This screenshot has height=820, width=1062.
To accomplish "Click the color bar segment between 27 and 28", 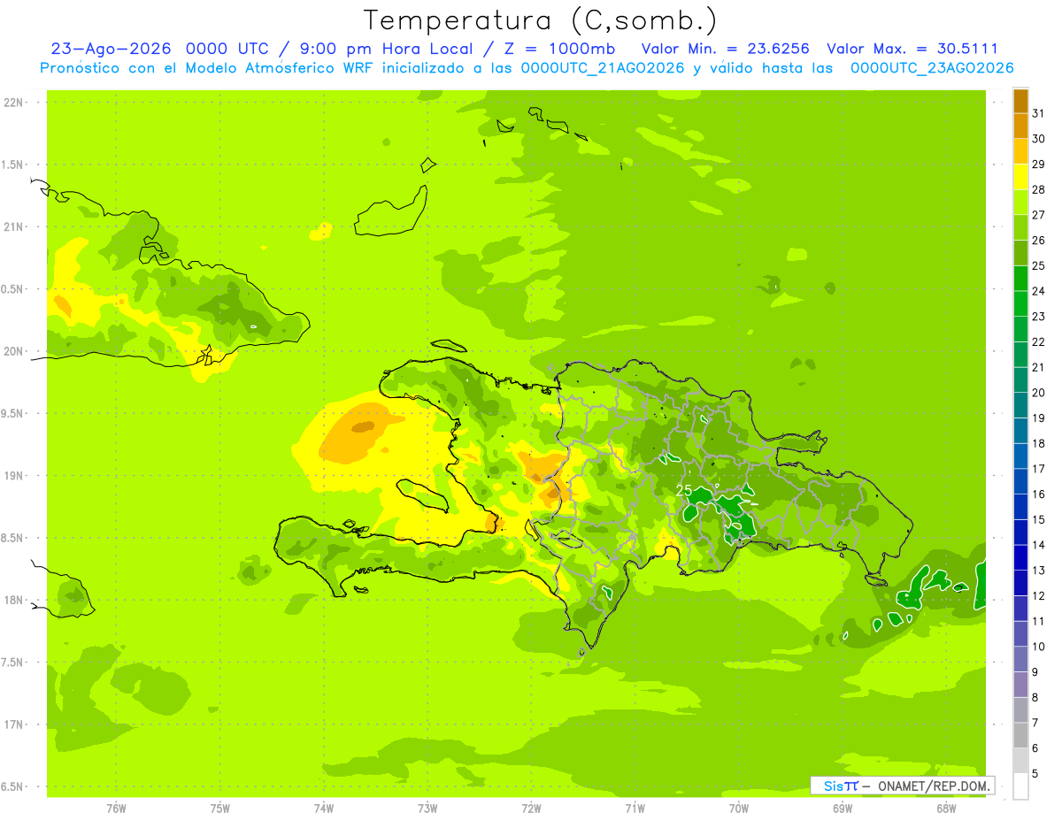I will coord(1020,202).
